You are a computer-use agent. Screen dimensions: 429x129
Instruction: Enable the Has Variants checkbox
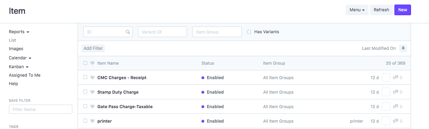pyautogui.click(x=249, y=32)
